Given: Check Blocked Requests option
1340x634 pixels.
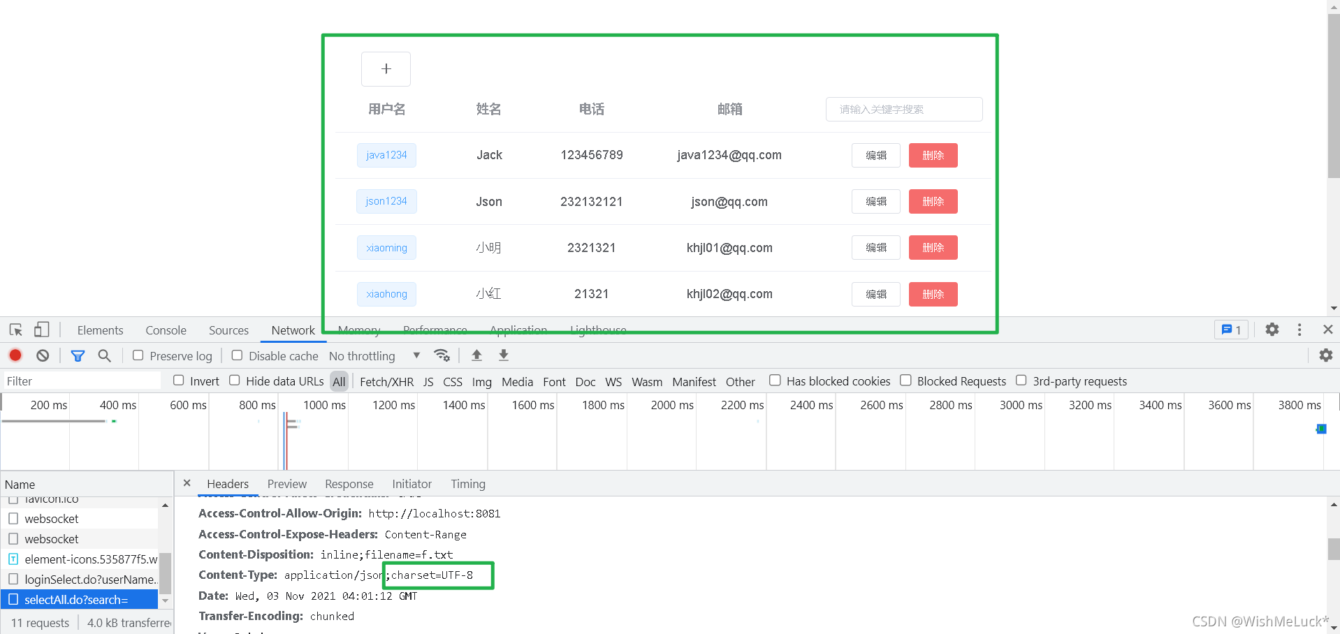Looking at the screenshot, I should [905, 381].
